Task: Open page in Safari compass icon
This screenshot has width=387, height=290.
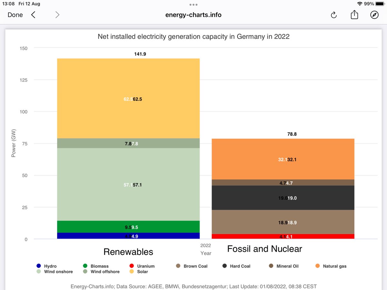Action: pyautogui.click(x=374, y=15)
